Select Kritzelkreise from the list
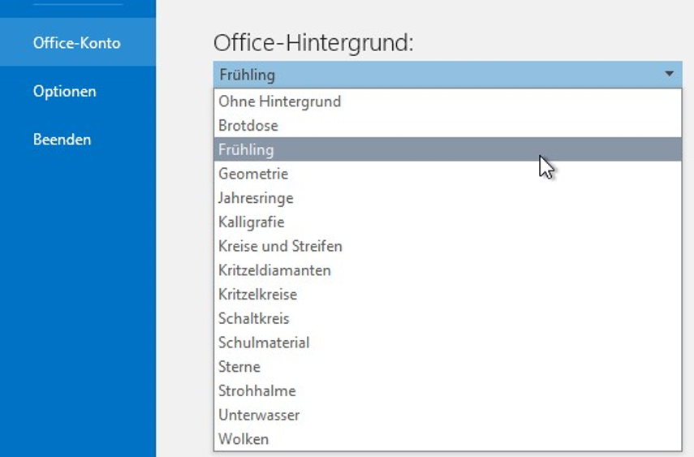694x457 pixels. pos(447,295)
